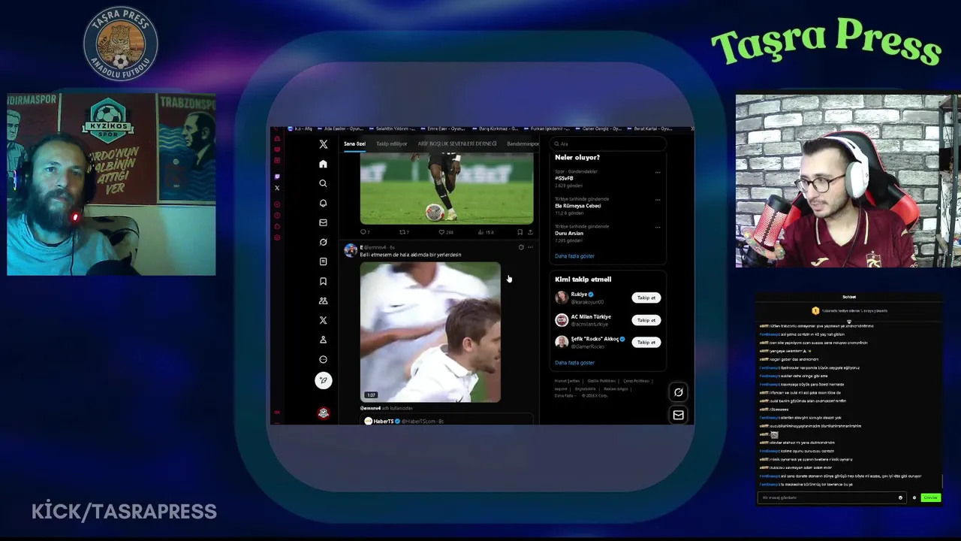Open Gizlilik Politikası footer link
The width and height of the screenshot is (961, 541).
(601, 381)
